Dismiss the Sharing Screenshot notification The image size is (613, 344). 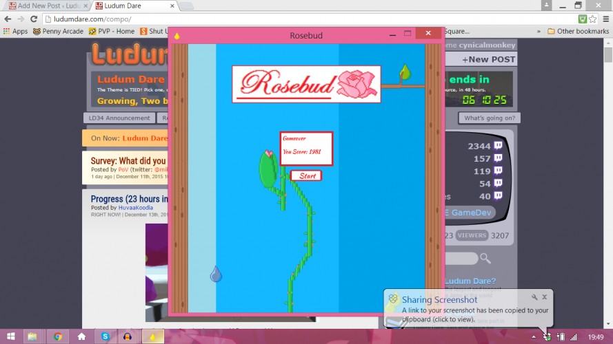click(545, 297)
